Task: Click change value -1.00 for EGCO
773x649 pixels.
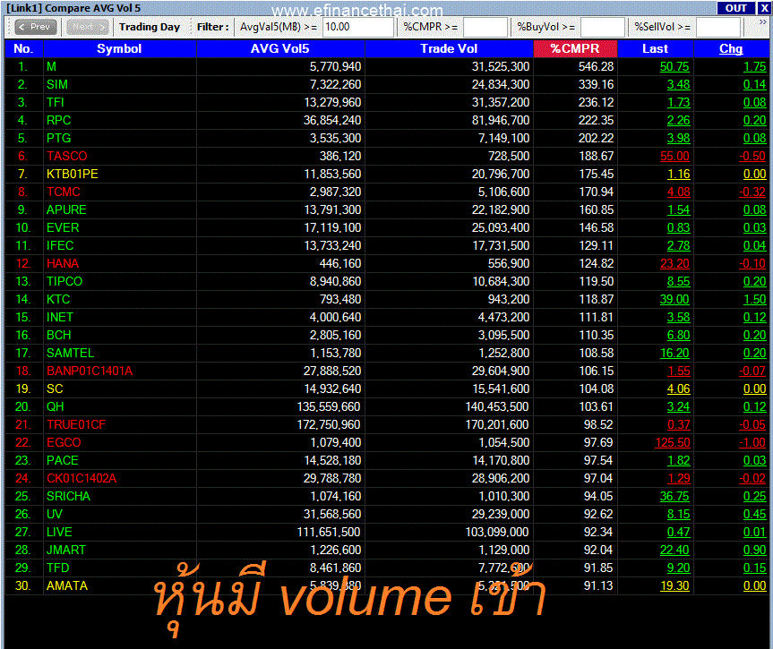Action: 752,442
